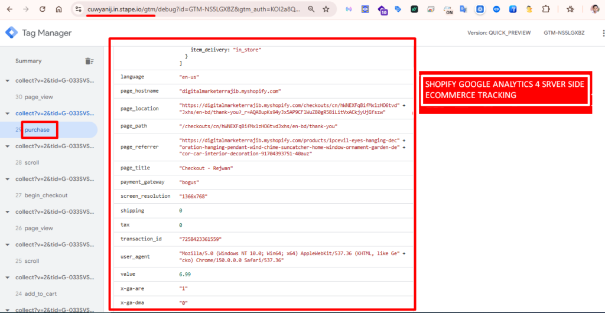Open the profile avatar in Chrome toolbar
This screenshot has width=605, height=313.
tap(594, 9)
